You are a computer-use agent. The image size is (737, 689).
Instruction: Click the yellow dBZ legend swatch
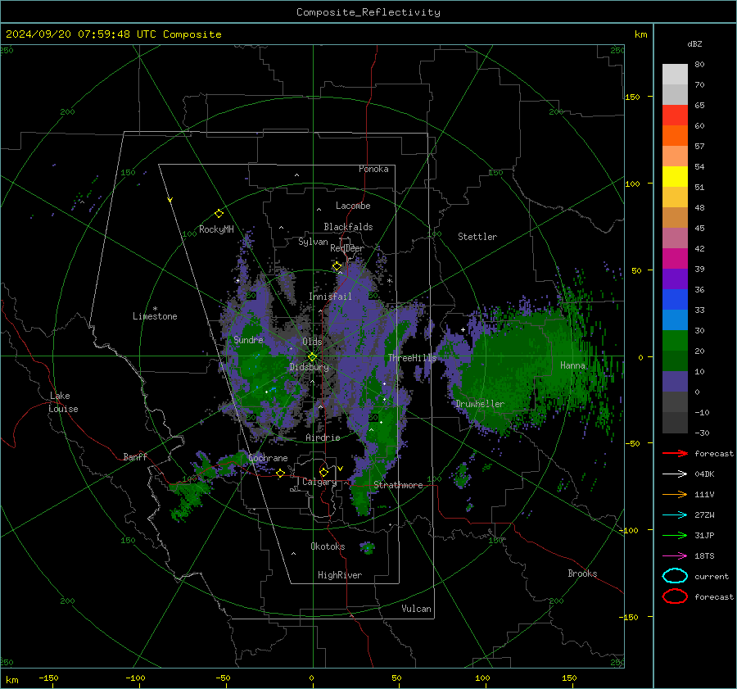tap(675, 176)
